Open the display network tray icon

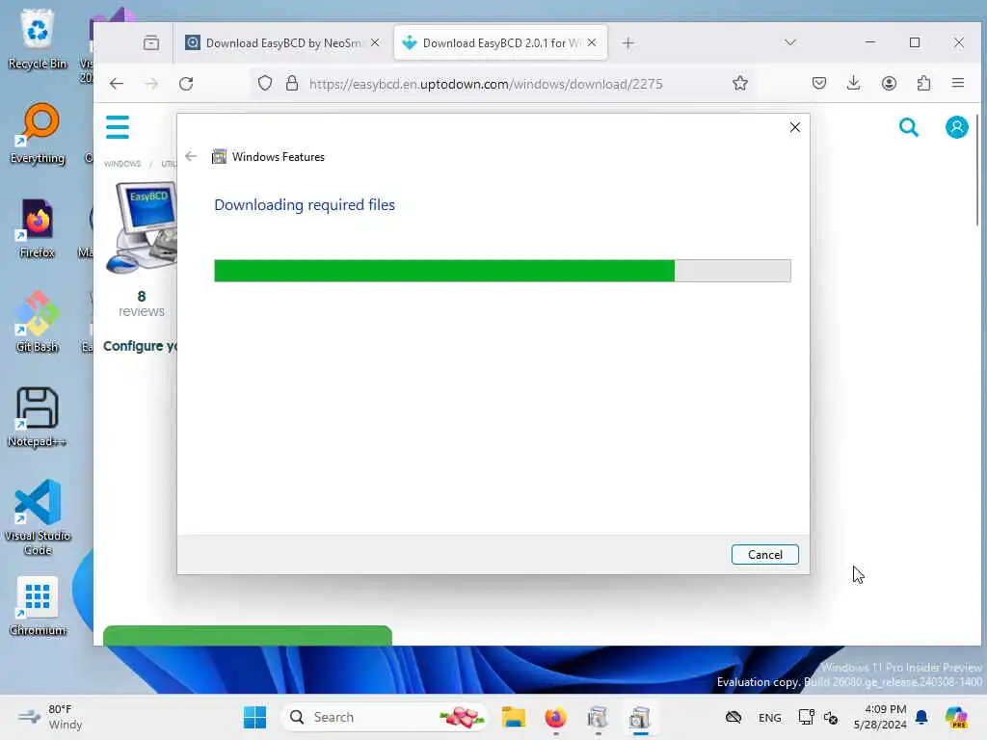pos(806,717)
